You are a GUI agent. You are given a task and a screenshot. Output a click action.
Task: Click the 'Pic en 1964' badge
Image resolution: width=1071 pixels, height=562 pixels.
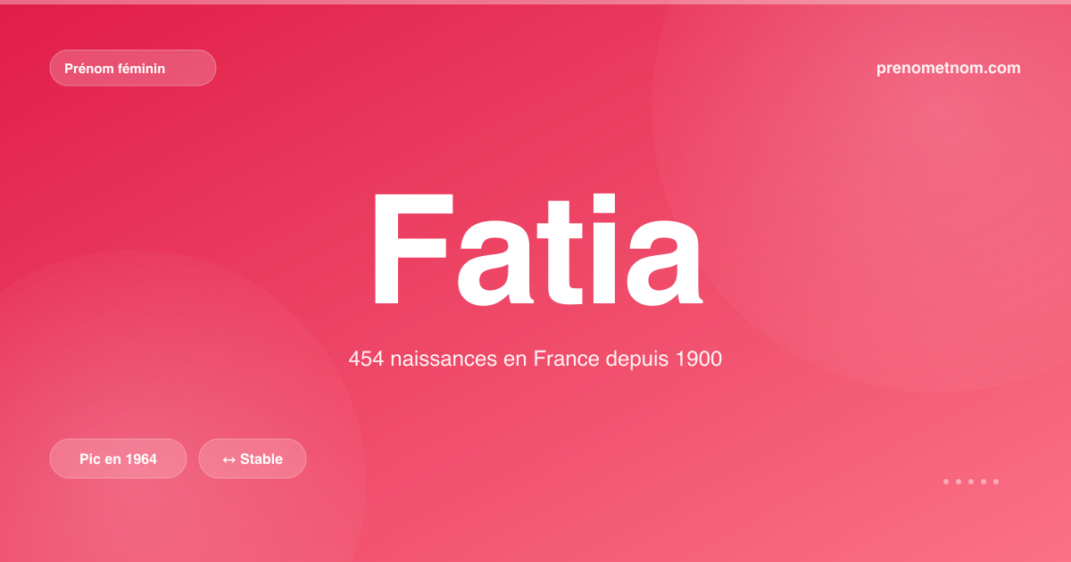click(x=119, y=459)
